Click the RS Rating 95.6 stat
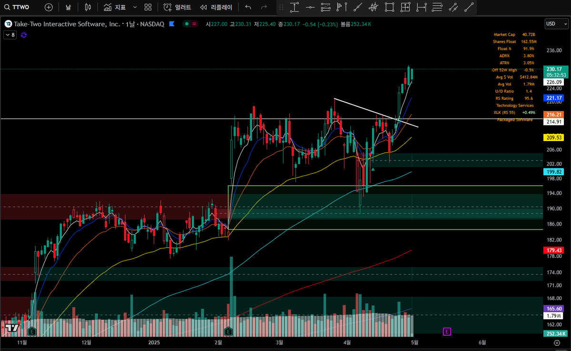The image size is (571, 351). tap(514, 98)
